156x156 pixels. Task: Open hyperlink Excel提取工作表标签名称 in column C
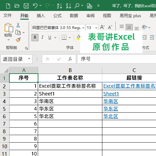pyautogui.click(x=130, y=86)
